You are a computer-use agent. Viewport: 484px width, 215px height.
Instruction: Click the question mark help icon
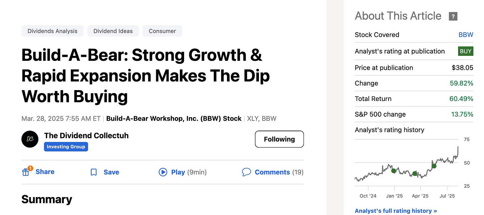453,16
